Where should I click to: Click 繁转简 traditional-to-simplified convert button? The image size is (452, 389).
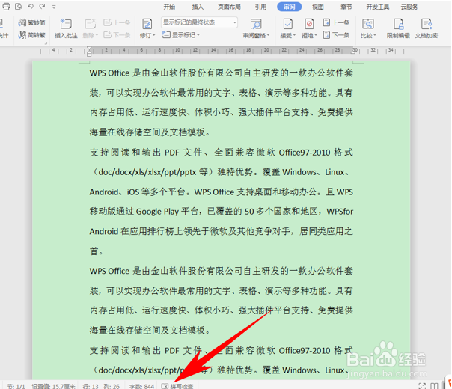click(31, 22)
